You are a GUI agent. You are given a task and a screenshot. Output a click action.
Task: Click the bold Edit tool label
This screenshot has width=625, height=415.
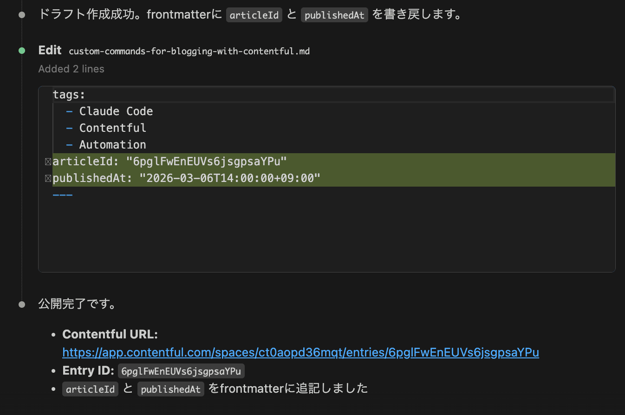coord(50,50)
